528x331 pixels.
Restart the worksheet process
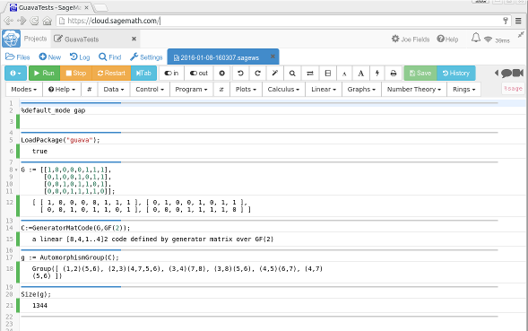click(x=111, y=74)
